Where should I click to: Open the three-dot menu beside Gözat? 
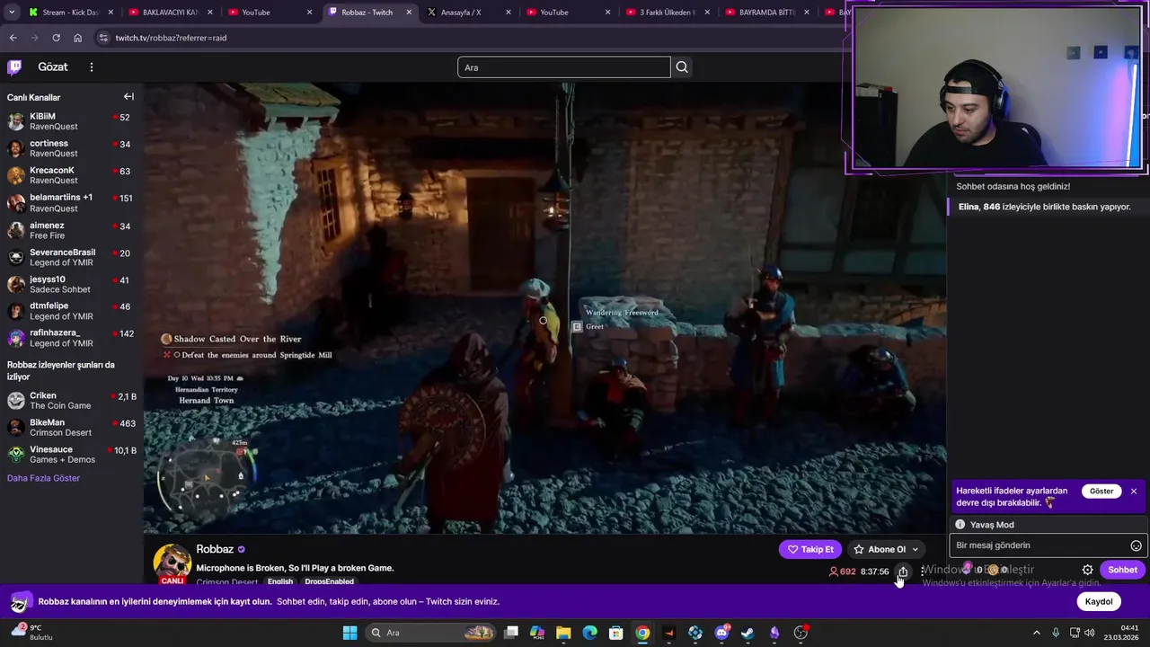[x=91, y=67]
